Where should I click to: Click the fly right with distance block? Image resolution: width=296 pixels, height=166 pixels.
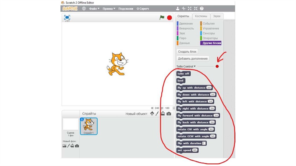[196, 108]
